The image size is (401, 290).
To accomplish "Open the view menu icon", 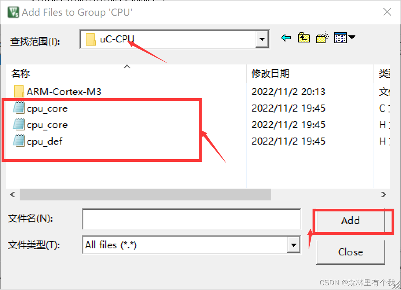I will (x=344, y=38).
